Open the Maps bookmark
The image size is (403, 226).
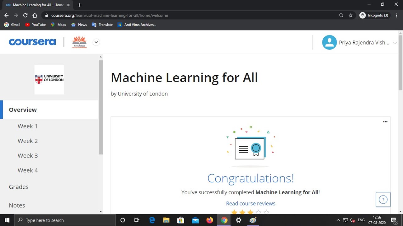coord(58,24)
